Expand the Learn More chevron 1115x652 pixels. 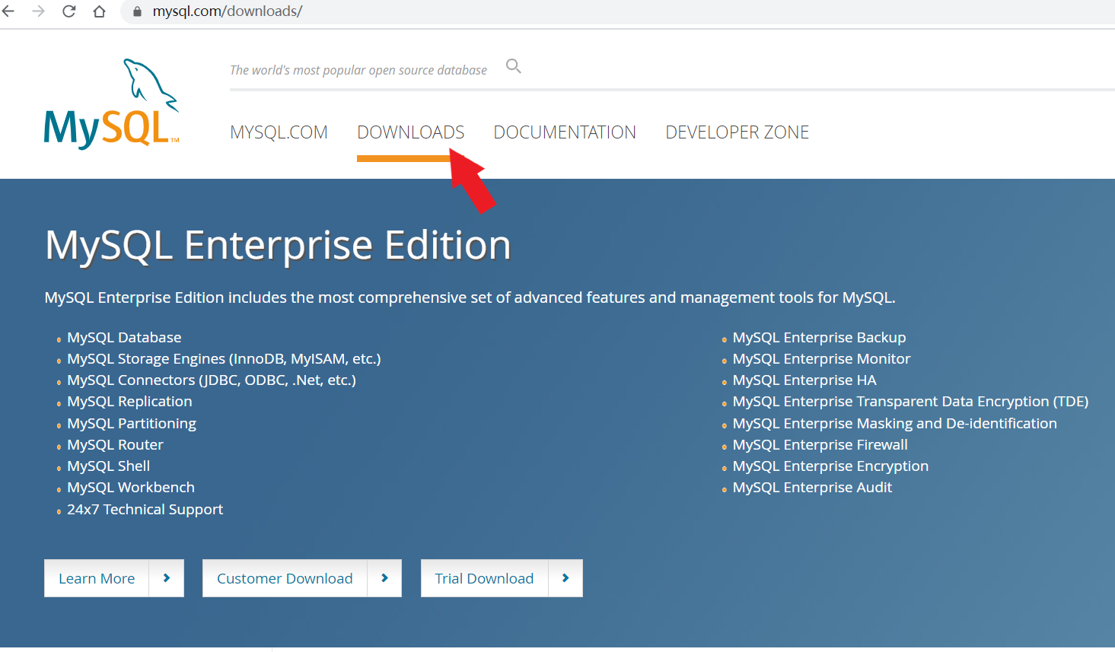pos(167,578)
